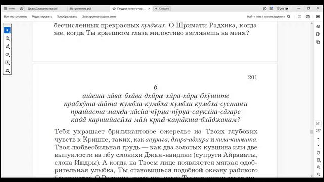This screenshot has width=324, height=182.
Task: Select the sign/stamp tool
Action: [7, 71]
